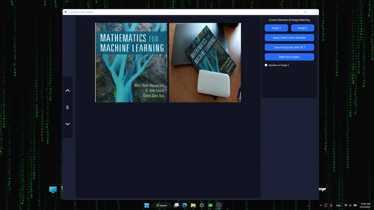
Task: Open taskbar clock showing 12:42 AM
Action: pos(365,205)
